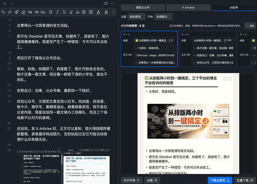Click the preview card title '从排版两小时到一键搞定'
Viewport: 257px width, 184px height.
[181, 80]
